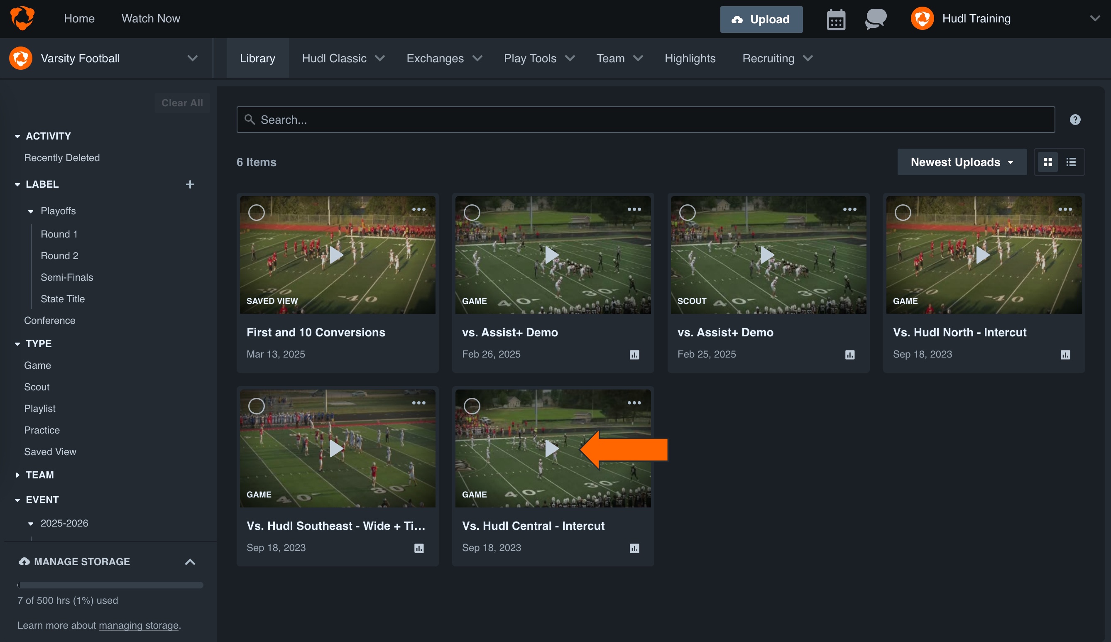This screenshot has width=1111, height=642.
Task: Switch to grid view layout
Action: [x=1047, y=162]
